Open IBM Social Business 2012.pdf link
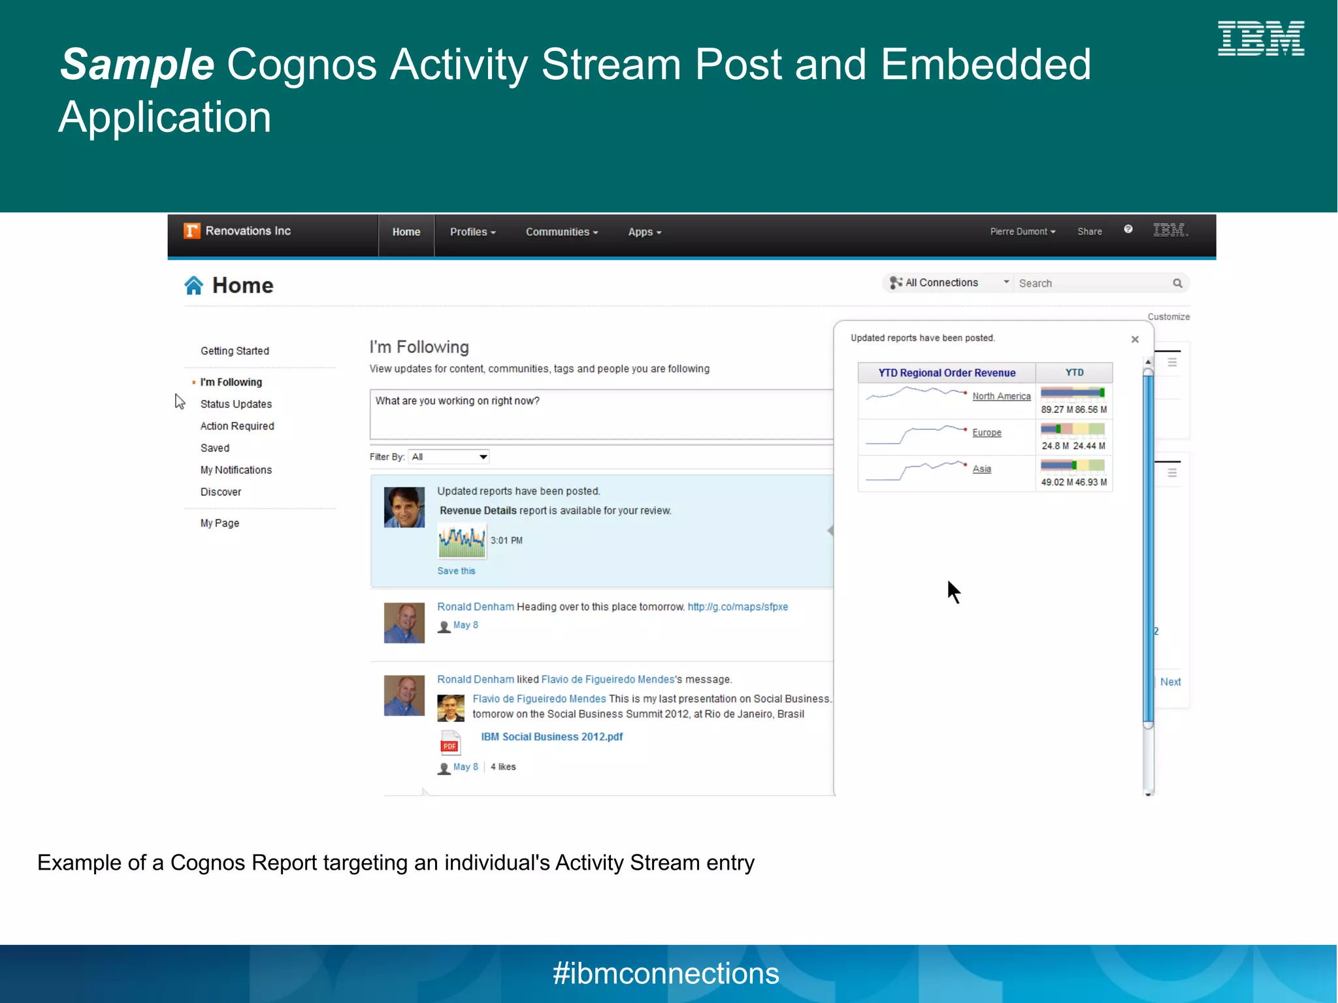The width and height of the screenshot is (1338, 1003). (x=552, y=737)
